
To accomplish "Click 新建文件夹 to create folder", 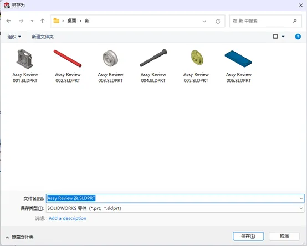I will click(x=43, y=37).
